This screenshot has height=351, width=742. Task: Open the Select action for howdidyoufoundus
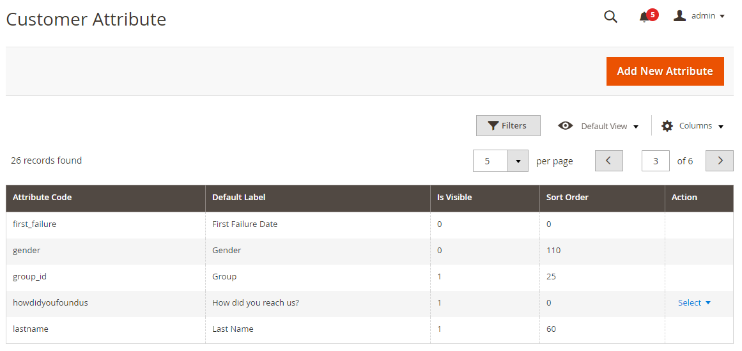point(694,302)
